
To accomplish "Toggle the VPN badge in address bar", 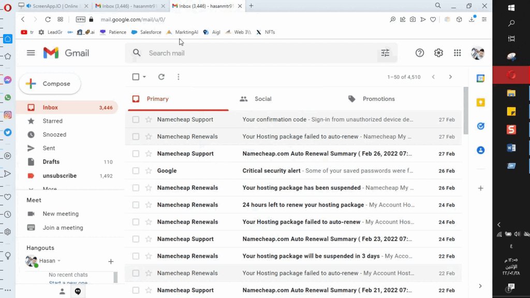I will pyautogui.click(x=80, y=20).
